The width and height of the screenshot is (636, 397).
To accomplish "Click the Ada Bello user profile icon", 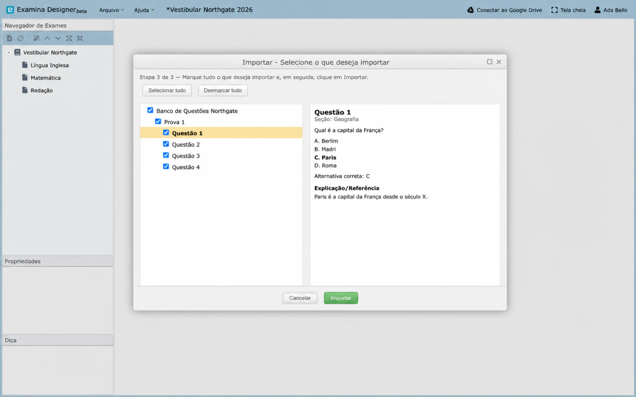I will (x=597, y=10).
